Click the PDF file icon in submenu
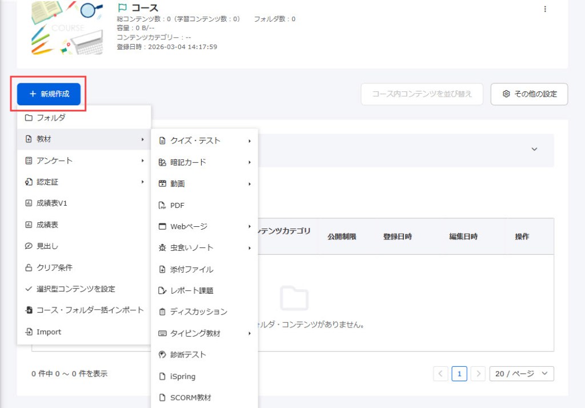Image resolution: width=585 pixels, height=408 pixels. pos(162,205)
